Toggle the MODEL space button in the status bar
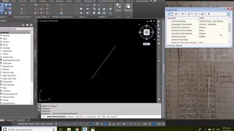The width and height of the screenshot is (234, 131). [50, 124]
